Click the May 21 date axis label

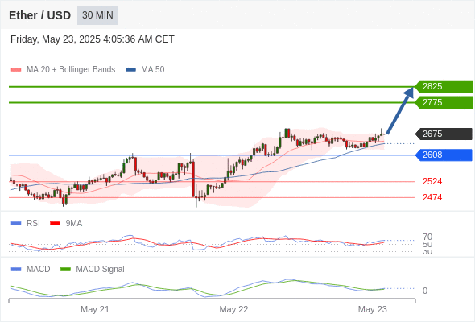click(x=95, y=309)
